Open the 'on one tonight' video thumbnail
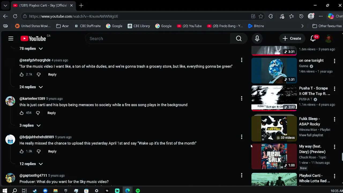Image resolution: width=343 pixels, height=193 pixels. point(274,70)
